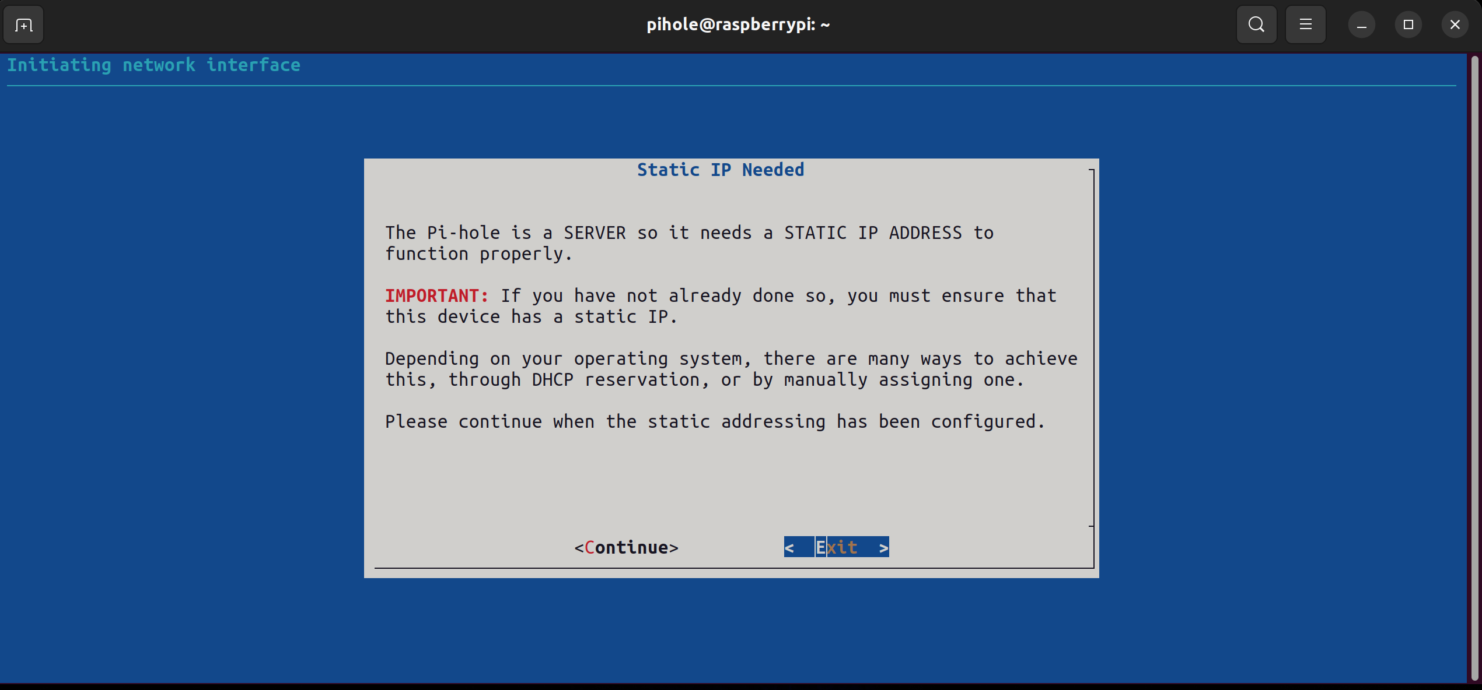Click the terminal search magnifier icon
Viewport: 1482px width, 690px height.
1256,25
